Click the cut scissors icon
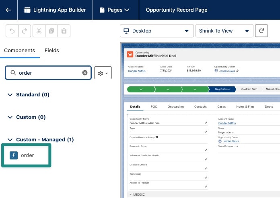This screenshot has width=280, height=198. 39,31
